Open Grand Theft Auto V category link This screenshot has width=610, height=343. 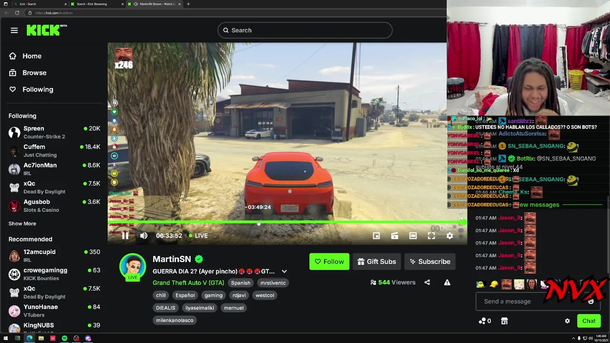coord(188,283)
